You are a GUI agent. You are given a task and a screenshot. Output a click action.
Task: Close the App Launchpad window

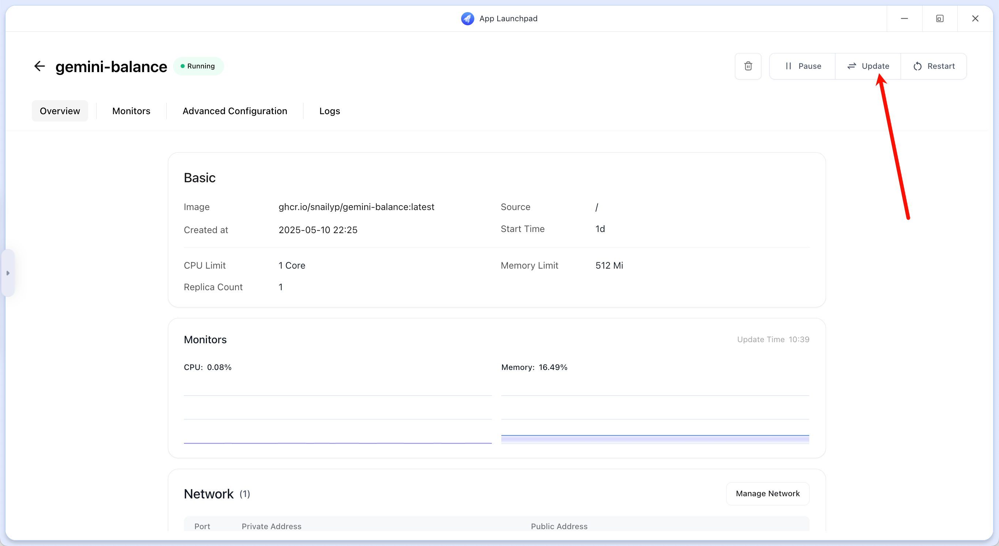pyautogui.click(x=975, y=19)
